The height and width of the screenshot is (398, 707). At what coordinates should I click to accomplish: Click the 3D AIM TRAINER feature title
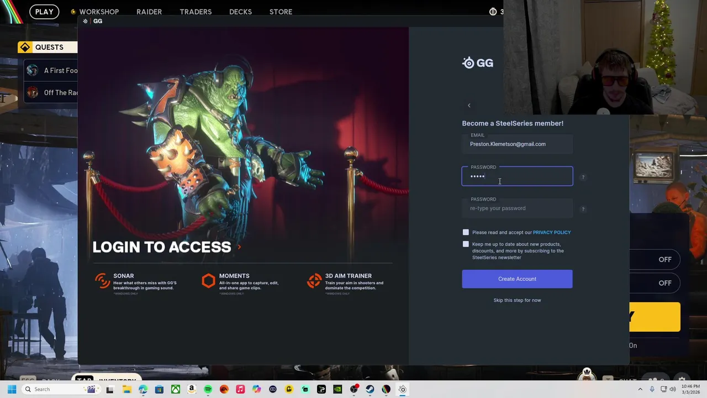(x=349, y=276)
